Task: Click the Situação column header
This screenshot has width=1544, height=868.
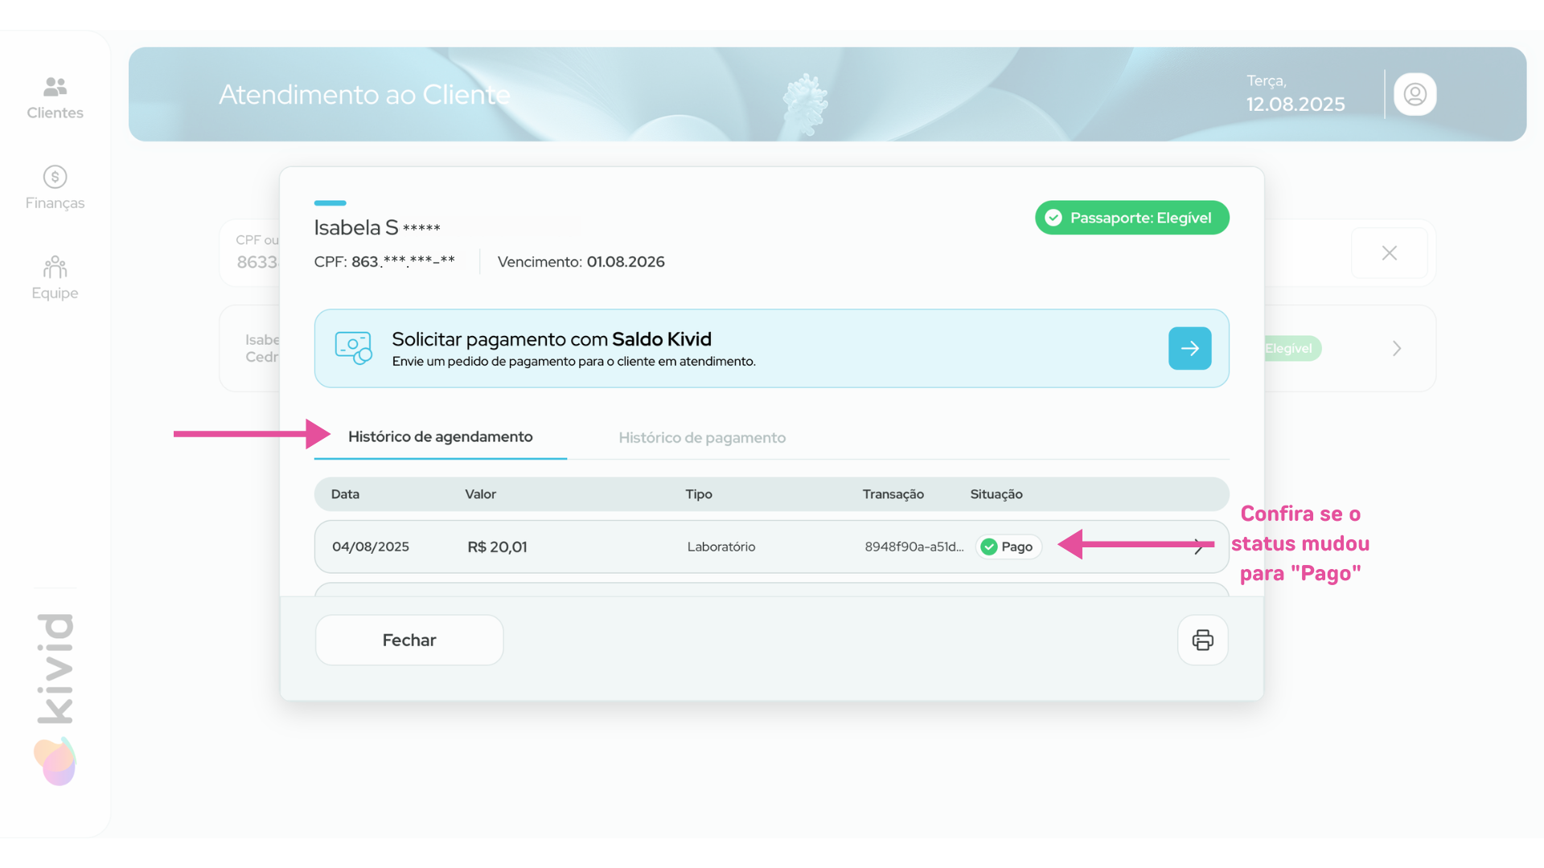Action: (996, 494)
